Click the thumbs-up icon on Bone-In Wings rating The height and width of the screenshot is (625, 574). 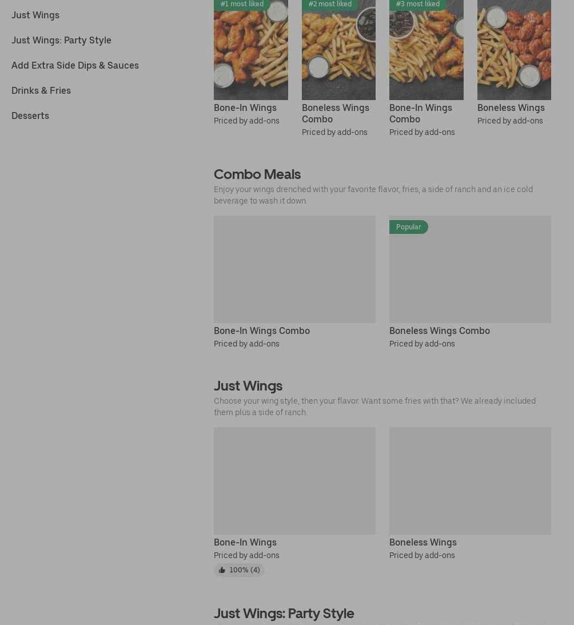(x=222, y=570)
